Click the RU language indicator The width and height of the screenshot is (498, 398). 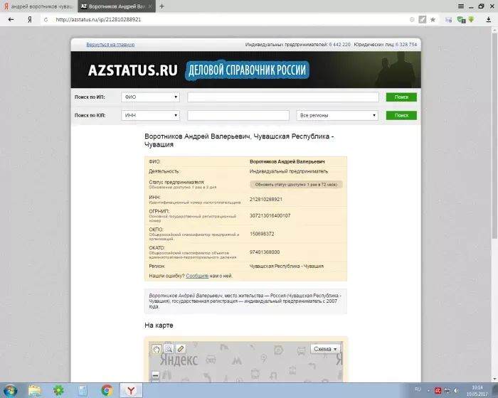click(418, 389)
